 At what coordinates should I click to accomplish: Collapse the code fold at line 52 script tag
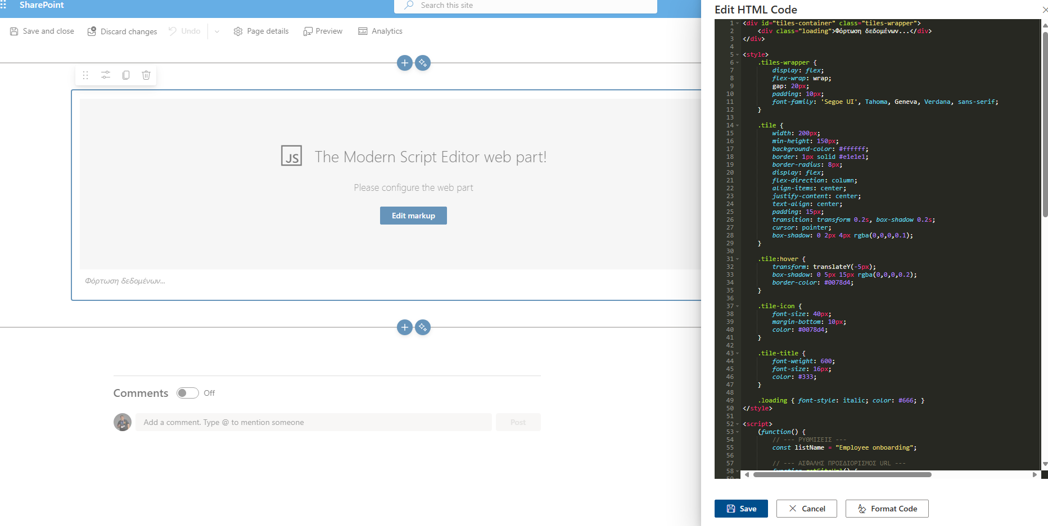coord(738,424)
